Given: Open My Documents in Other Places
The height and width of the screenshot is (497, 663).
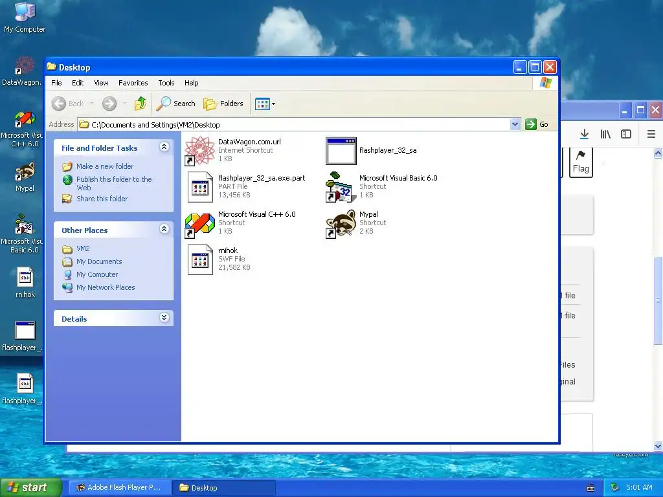Looking at the screenshot, I should point(99,261).
